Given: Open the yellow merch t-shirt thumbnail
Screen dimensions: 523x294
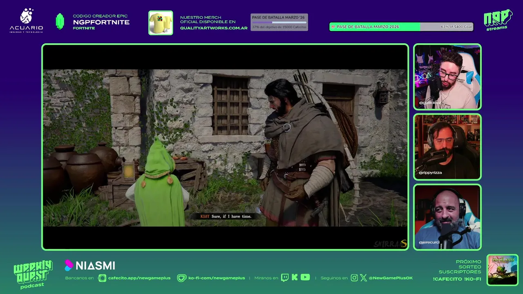Looking at the screenshot, I should click(161, 23).
